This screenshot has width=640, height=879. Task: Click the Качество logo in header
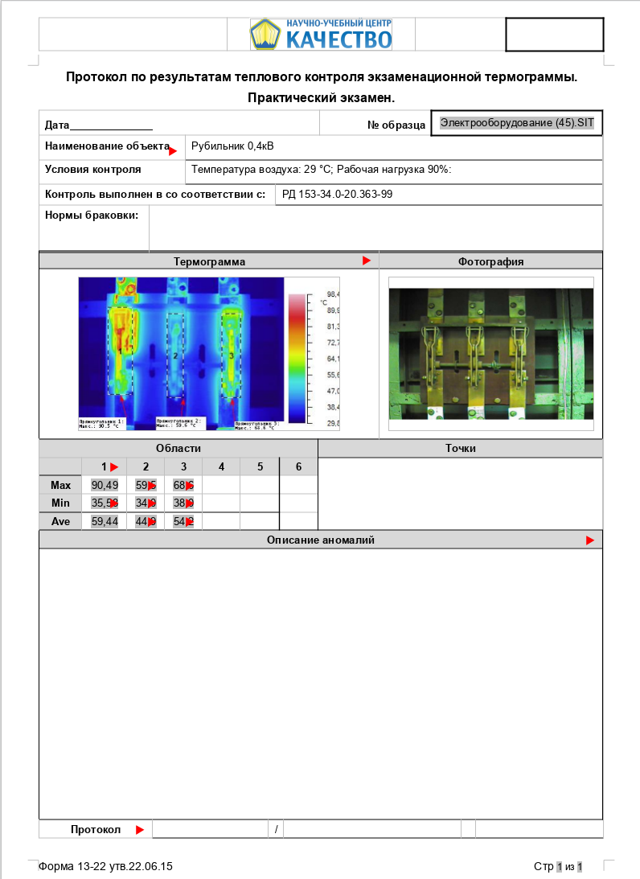320,35
